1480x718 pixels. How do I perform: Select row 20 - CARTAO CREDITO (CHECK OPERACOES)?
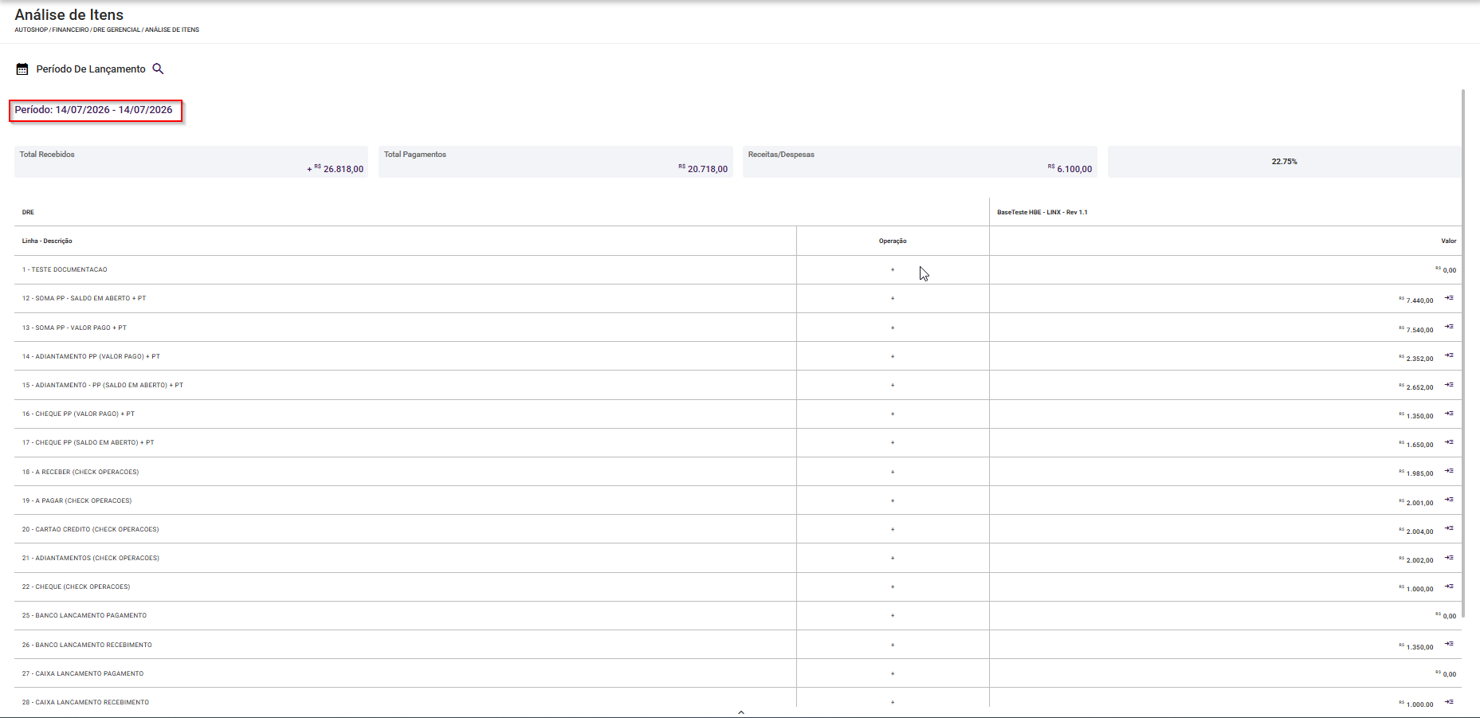coord(738,529)
